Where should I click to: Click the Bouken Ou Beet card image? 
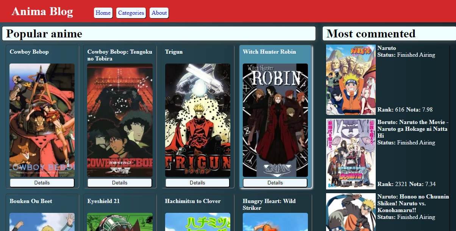pos(42,222)
